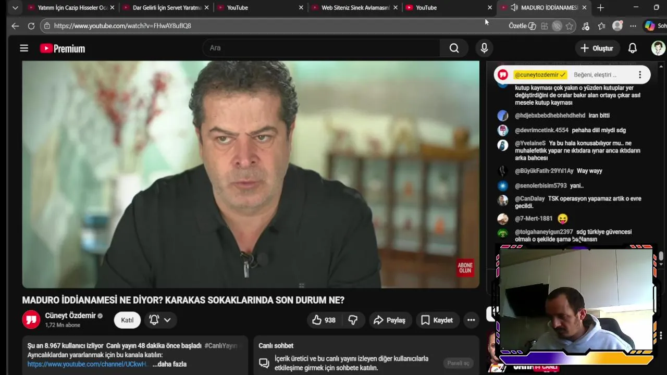Close the MADURO İDDİANAMESİ tab

coord(584,7)
